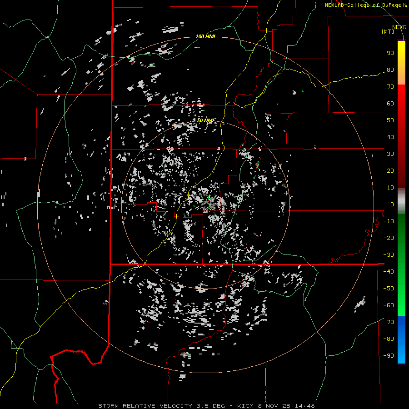Select the positive 60 knot scale label

point(390,104)
